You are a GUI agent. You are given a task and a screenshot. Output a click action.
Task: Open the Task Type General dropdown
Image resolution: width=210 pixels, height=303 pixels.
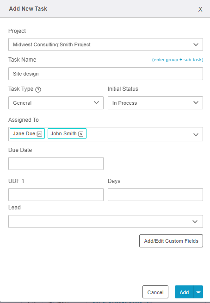[56, 103]
